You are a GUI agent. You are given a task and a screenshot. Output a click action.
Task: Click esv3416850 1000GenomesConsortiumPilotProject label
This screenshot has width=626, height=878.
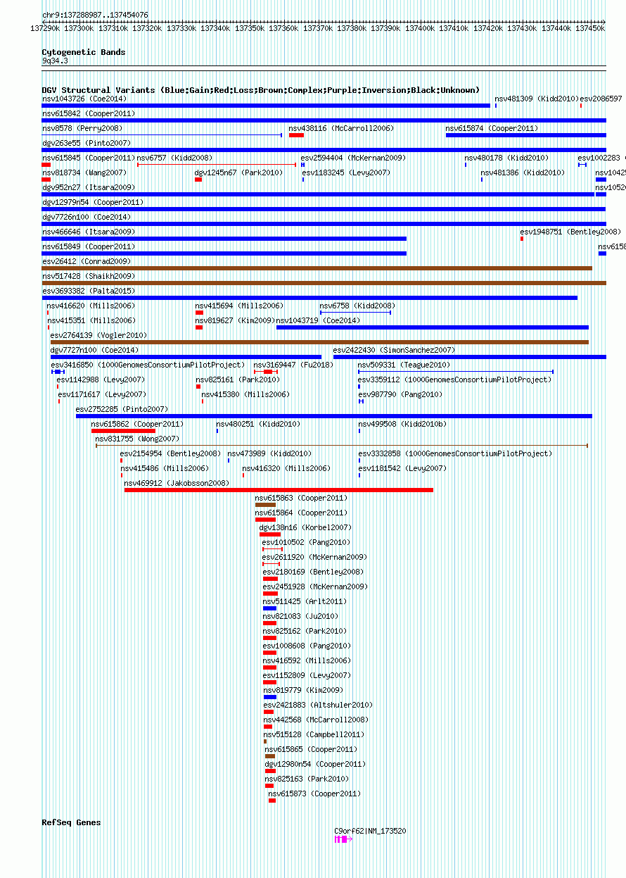[148, 365]
